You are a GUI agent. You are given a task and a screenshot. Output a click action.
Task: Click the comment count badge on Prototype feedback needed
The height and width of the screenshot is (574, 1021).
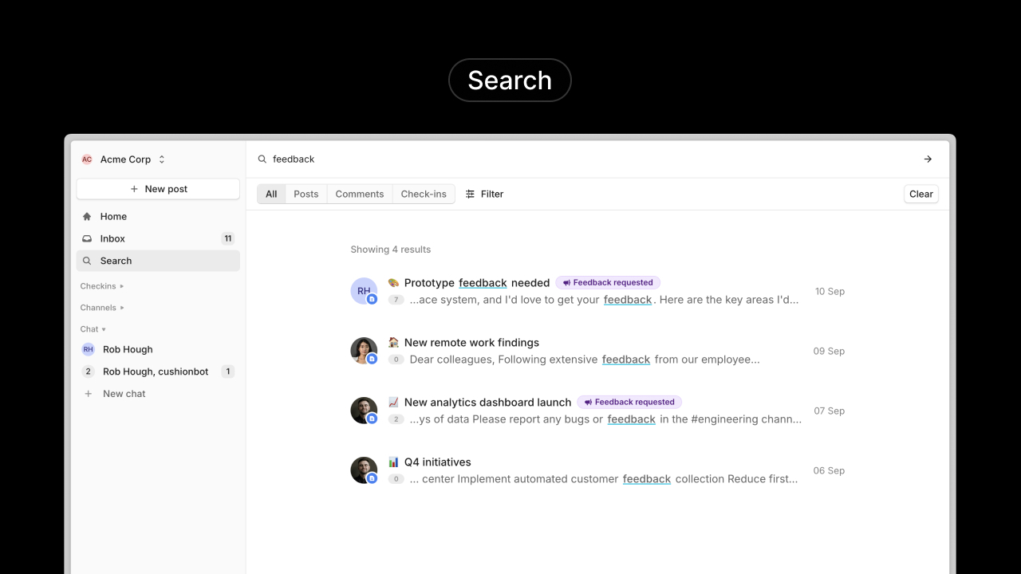pos(396,299)
